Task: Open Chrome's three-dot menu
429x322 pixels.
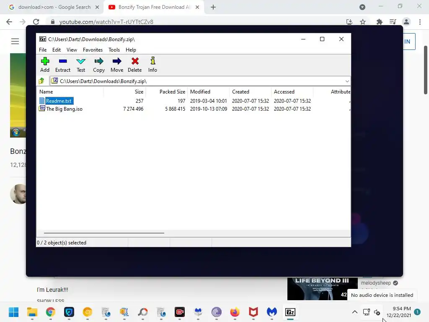Action: (420, 22)
